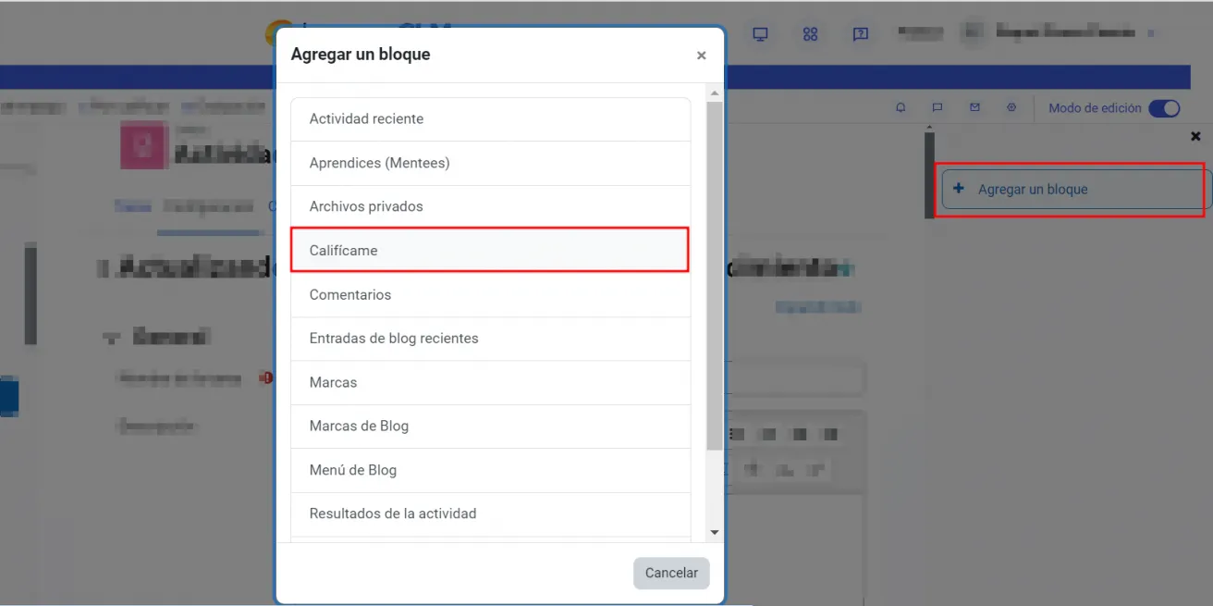Open the preferences gear icon
The height and width of the screenshot is (606, 1213).
tap(1011, 107)
